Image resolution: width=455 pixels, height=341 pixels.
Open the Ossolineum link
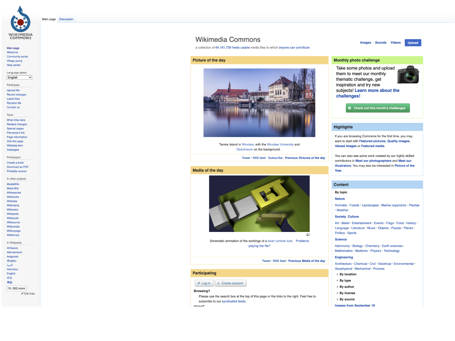click(245, 150)
